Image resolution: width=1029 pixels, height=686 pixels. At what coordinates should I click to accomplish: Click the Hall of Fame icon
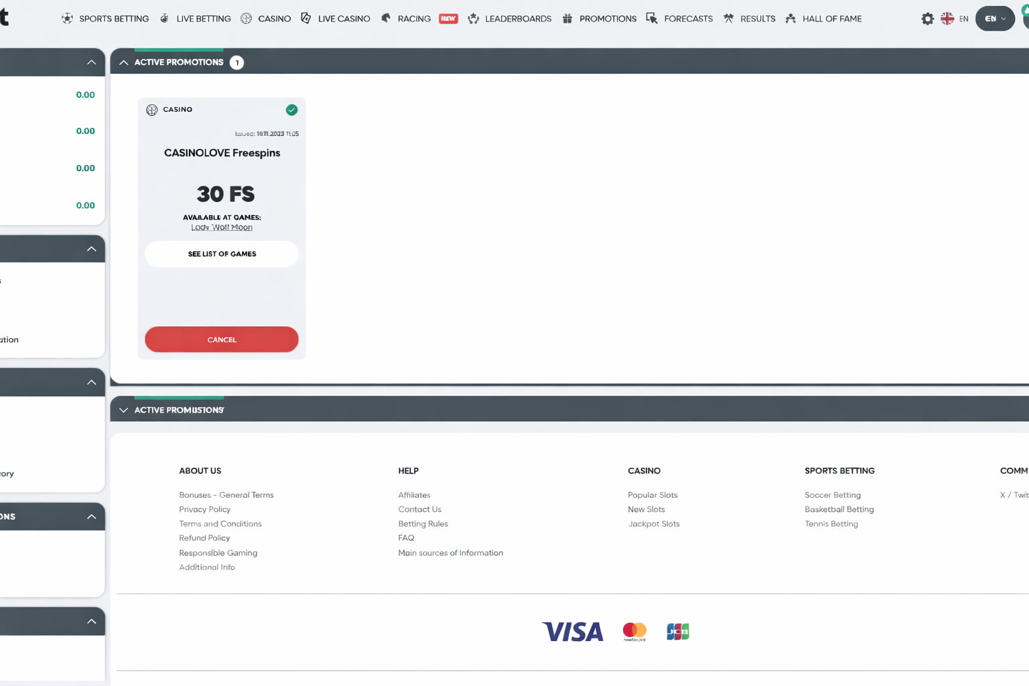pyautogui.click(x=791, y=19)
